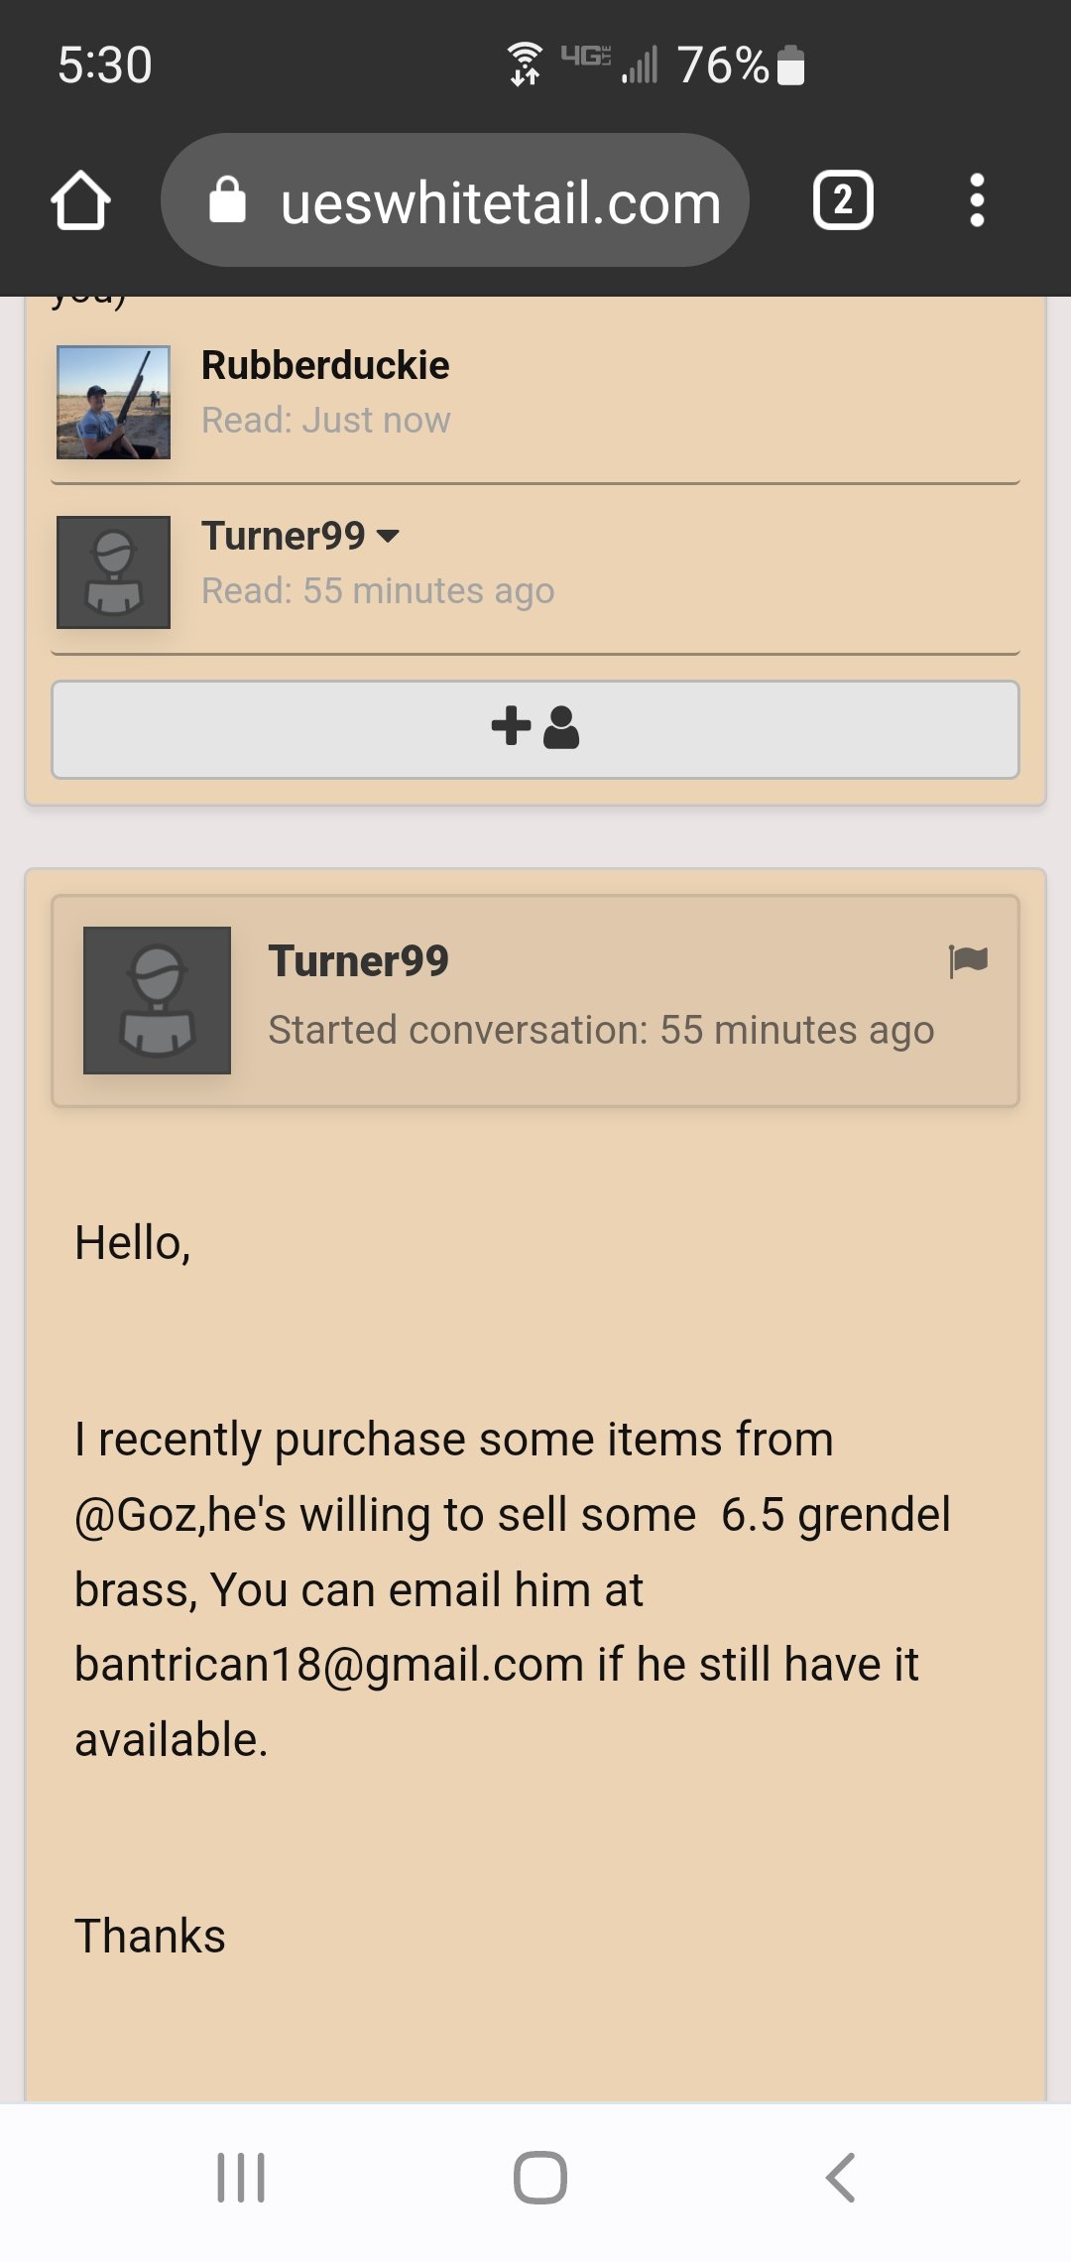
Task: Open Rubberduckie's profile picture
Action: [x=113, y=402]
